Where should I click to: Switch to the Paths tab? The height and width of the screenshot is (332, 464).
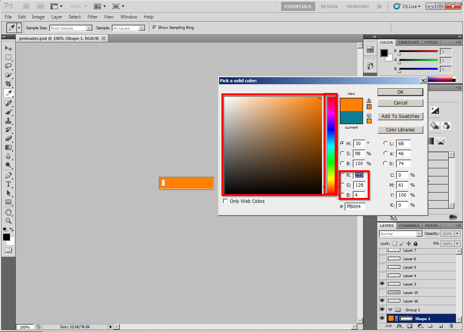[431, 226]
